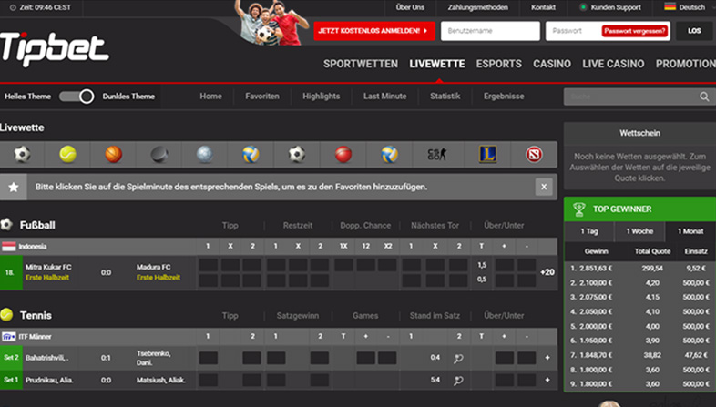The image size is (716, 407).
Task: Open the Ergebnisse submenu item
Action: pos(504,97)
